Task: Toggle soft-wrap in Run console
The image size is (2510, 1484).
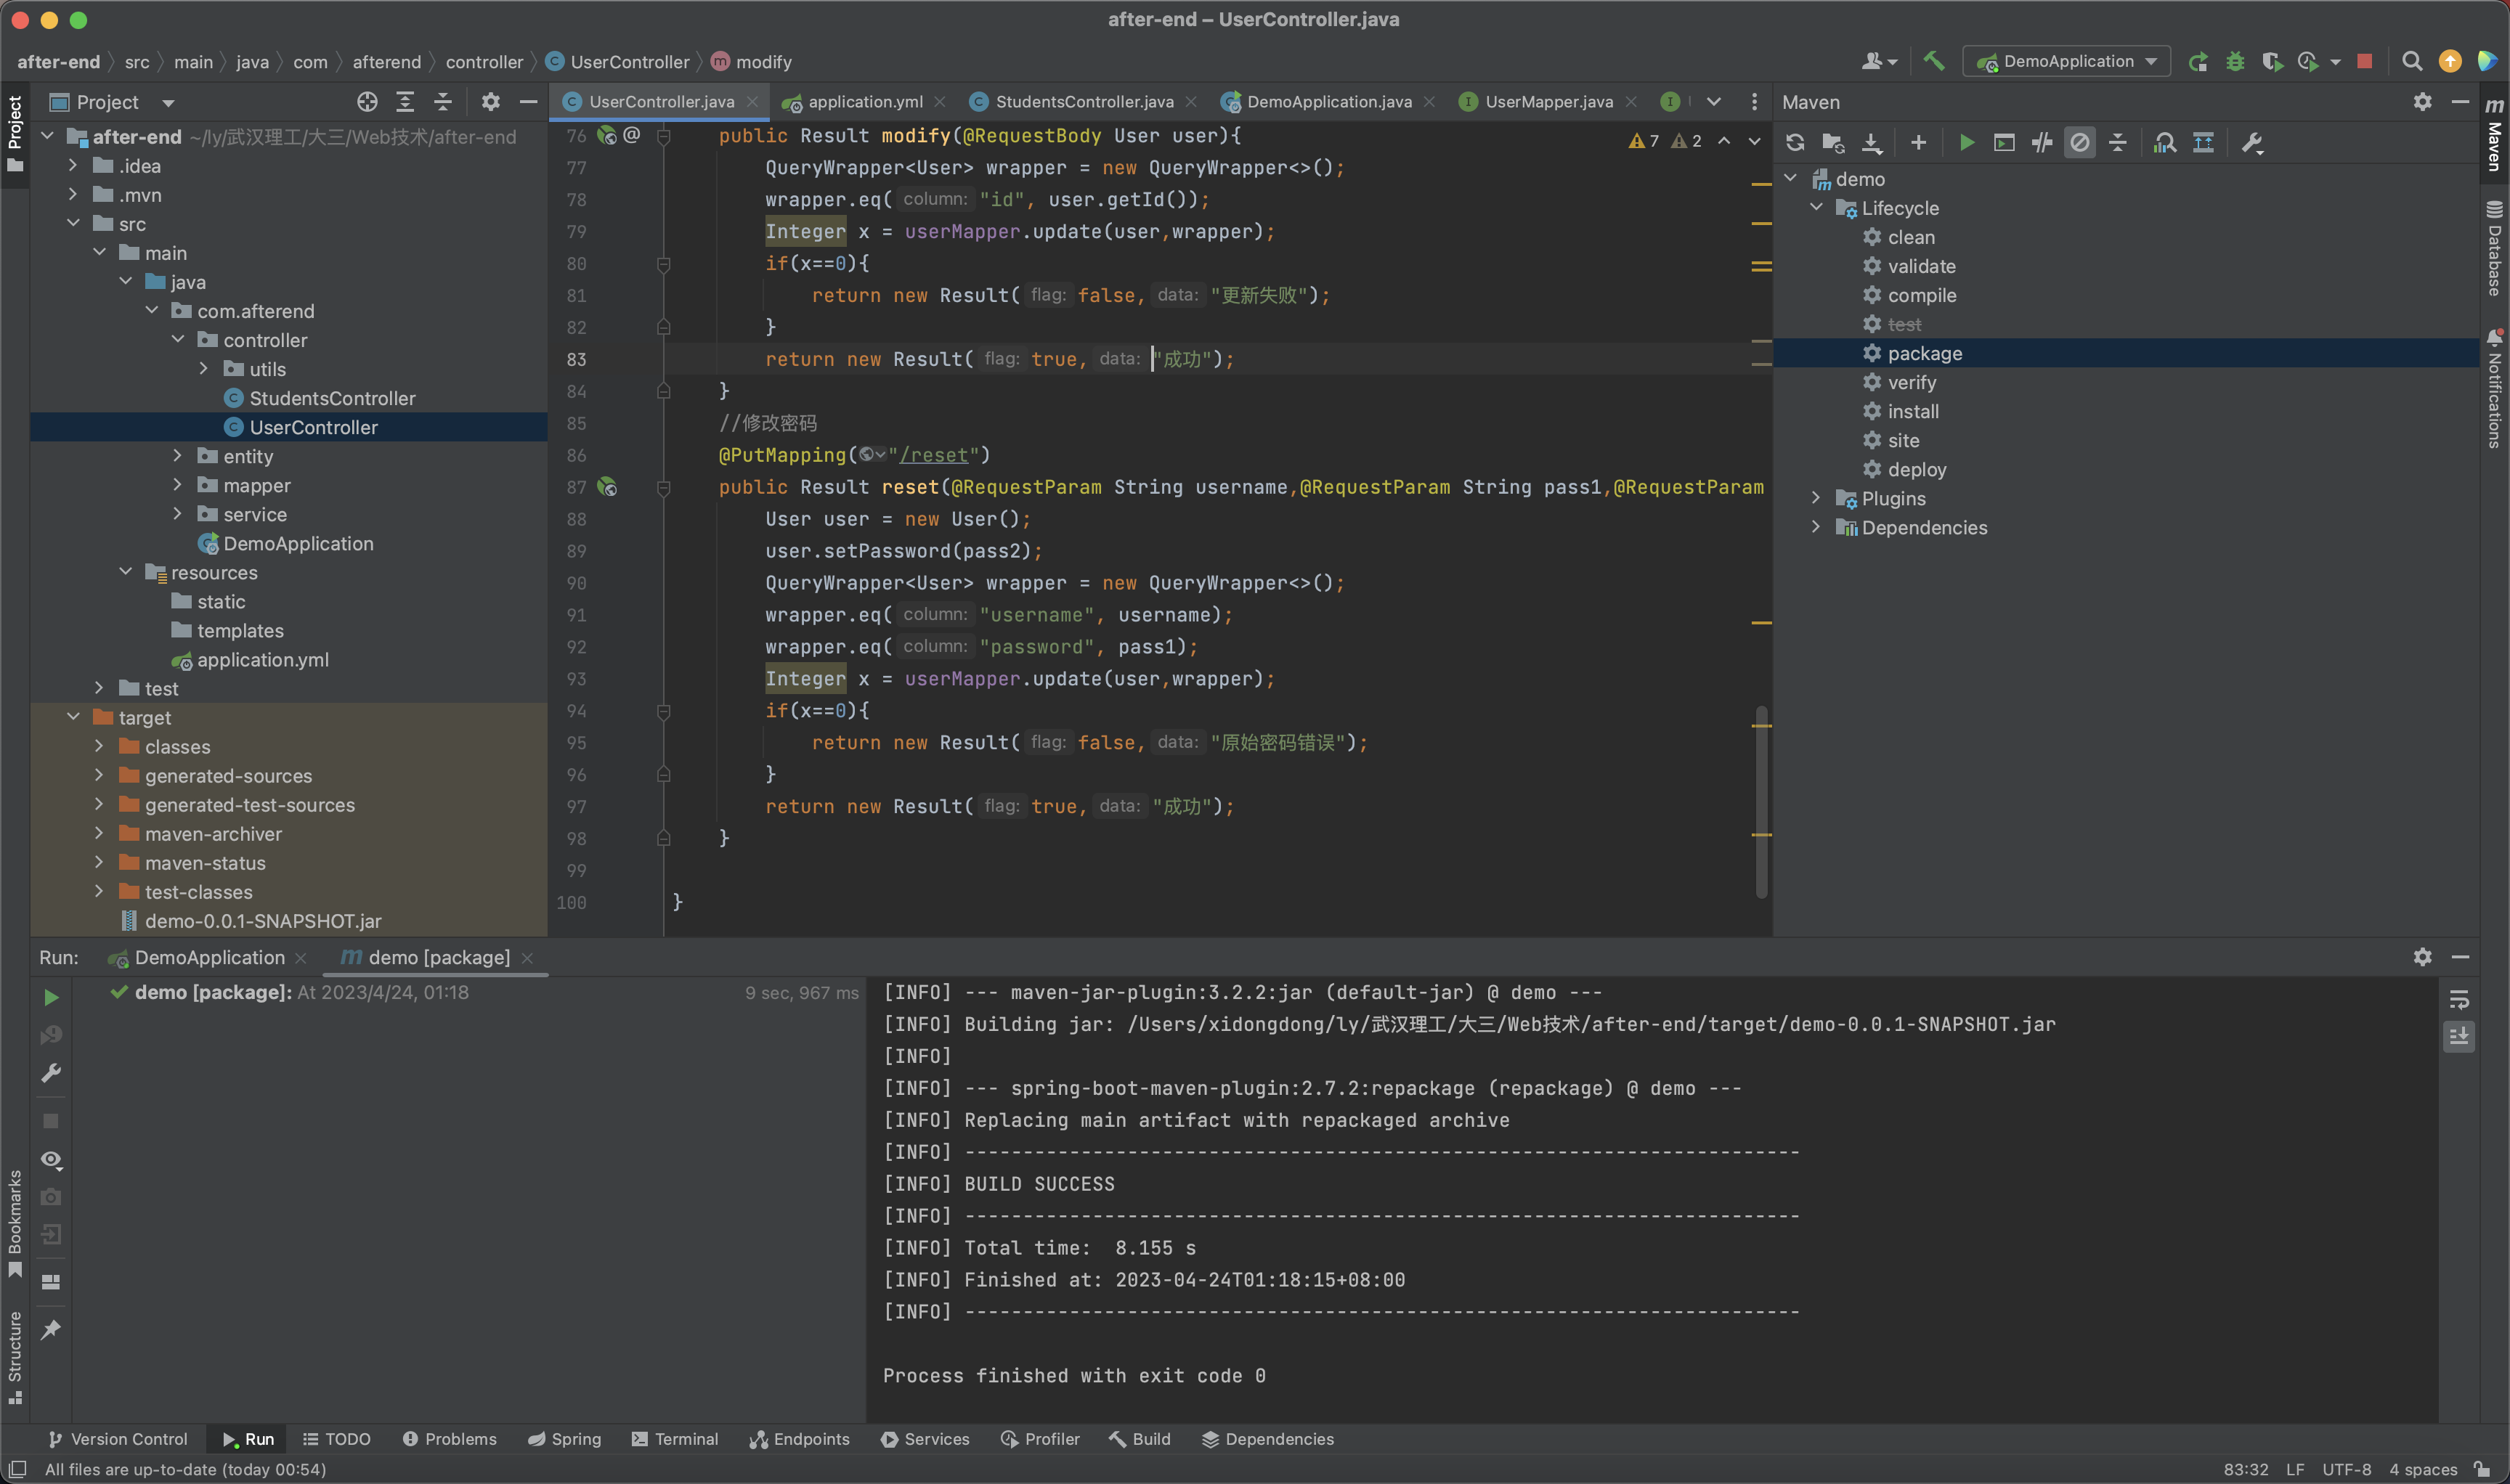Action: click(x=2459, y=999)
